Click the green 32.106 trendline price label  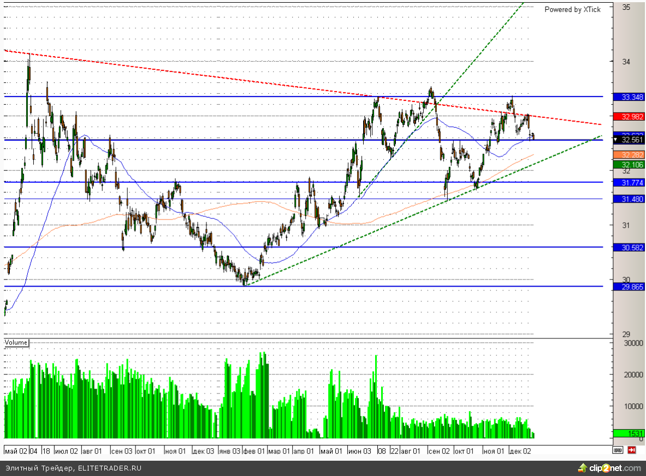pyautogui.click(x=629, y=165)
